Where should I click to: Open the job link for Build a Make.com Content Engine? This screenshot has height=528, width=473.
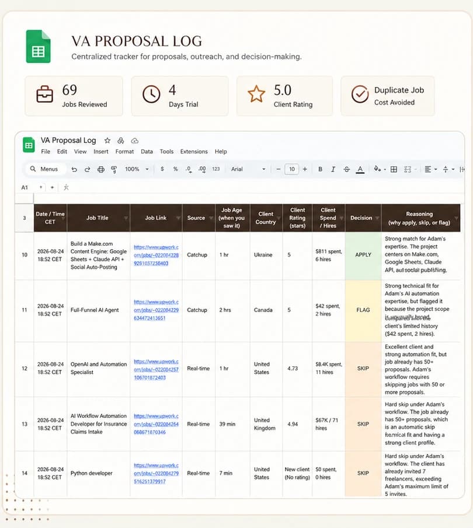156,255
